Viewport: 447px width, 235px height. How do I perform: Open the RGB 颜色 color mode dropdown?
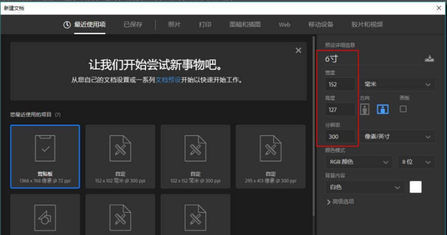359,162
